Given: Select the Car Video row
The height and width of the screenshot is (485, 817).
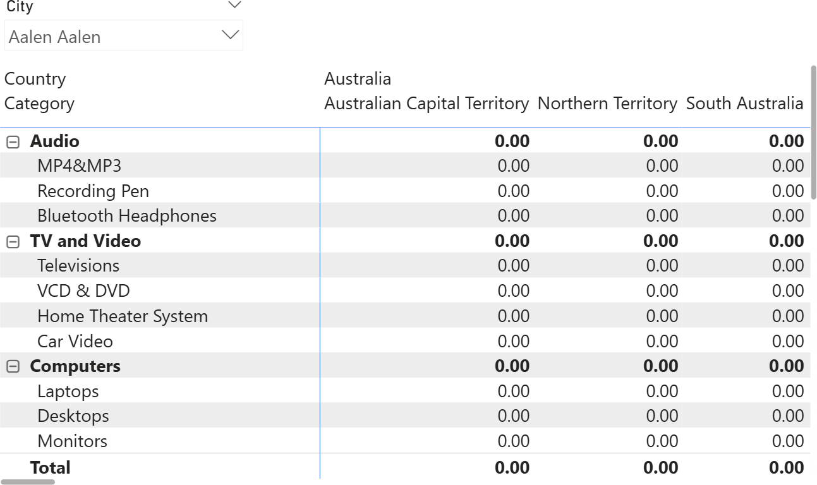Looking at the screenshot, I should click(75, 342).
